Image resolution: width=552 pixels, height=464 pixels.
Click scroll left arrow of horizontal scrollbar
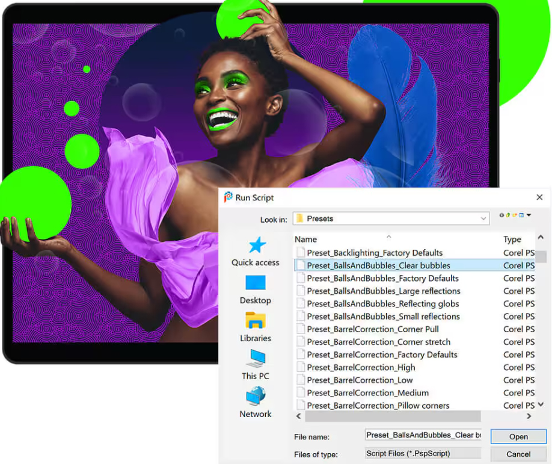(x=298, y=416)
